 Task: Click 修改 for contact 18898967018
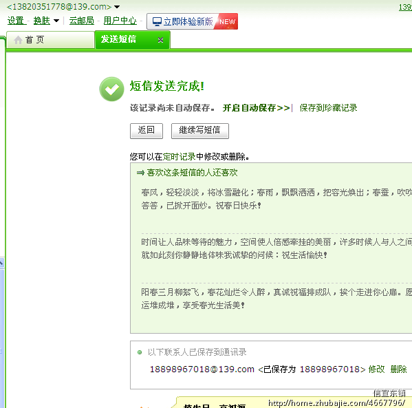point(376,369)
